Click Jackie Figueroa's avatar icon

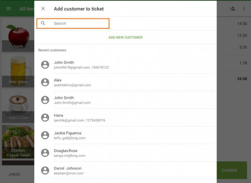45,135
